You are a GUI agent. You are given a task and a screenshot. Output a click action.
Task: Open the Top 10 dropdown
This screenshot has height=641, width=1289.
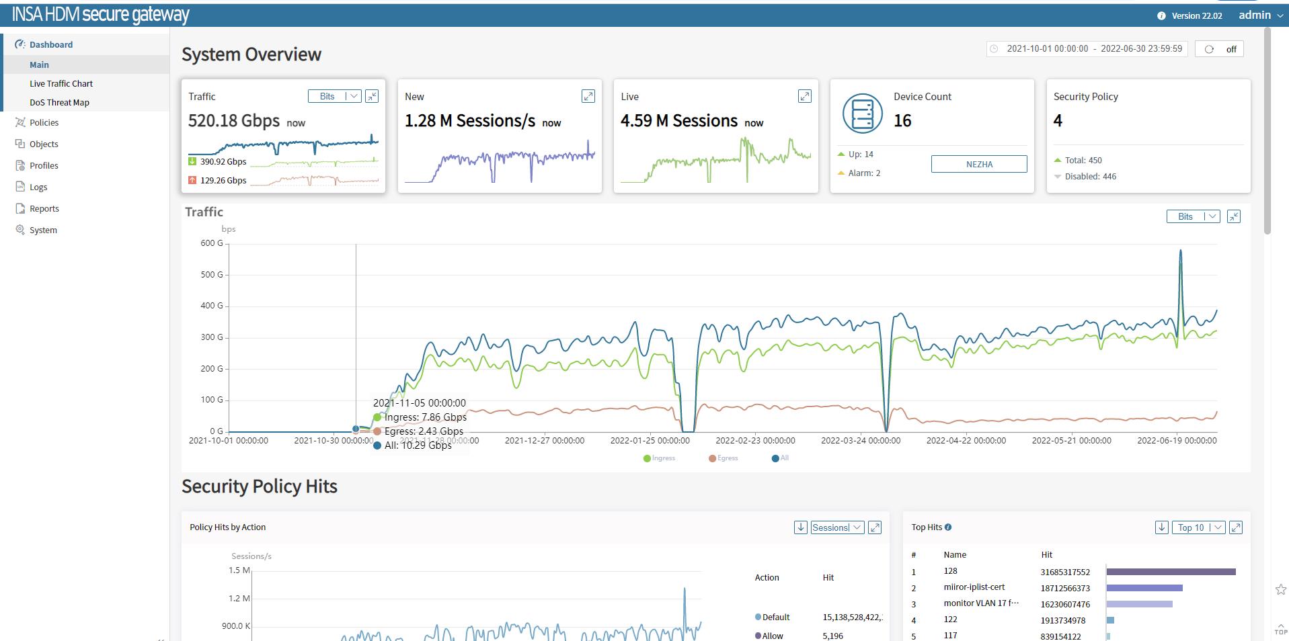click(1200, 527)
